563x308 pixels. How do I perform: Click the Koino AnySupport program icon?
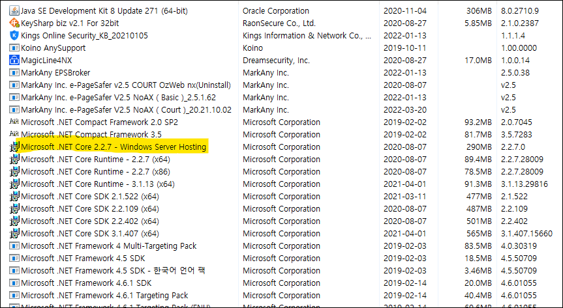point(14,48)
